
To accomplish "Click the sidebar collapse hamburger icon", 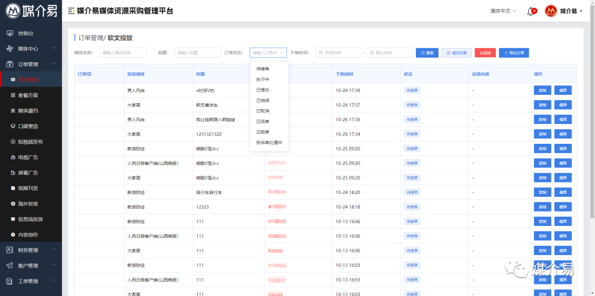I will point(71,11).
